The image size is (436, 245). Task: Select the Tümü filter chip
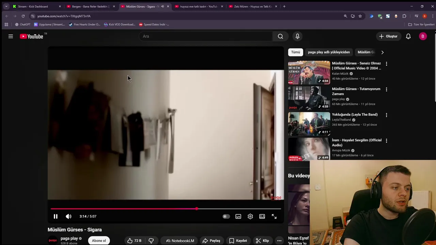coord(296,52)
